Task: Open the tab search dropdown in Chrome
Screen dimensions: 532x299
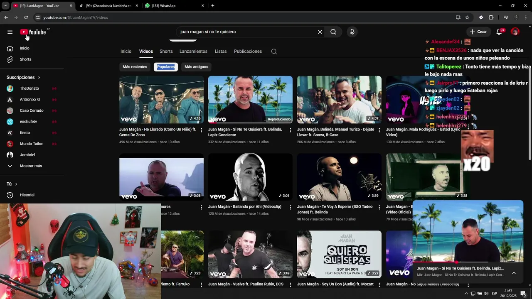Action: [x=5, y=6]
